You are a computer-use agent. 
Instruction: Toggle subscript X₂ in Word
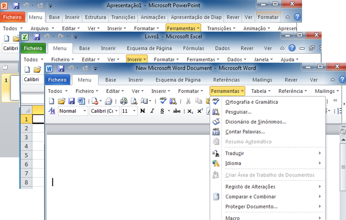click(x=190, y=111)
